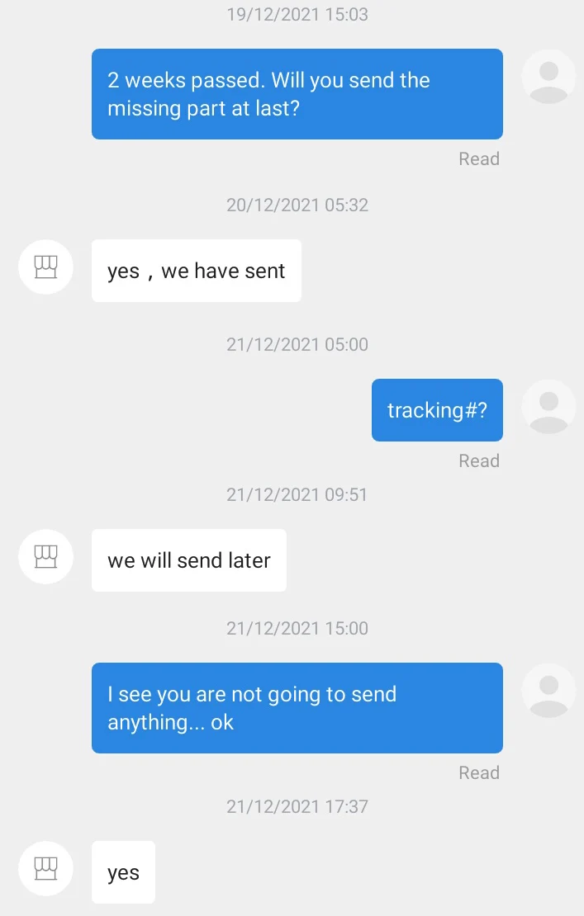Screen dimensions: 584x916
Task: Tap the store avatar beside the final 'yes' reply
Action: coord(45,869)
